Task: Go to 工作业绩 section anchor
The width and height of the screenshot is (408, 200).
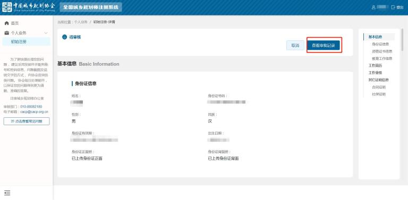Action: pyautogui.click(x=375, y=73)
